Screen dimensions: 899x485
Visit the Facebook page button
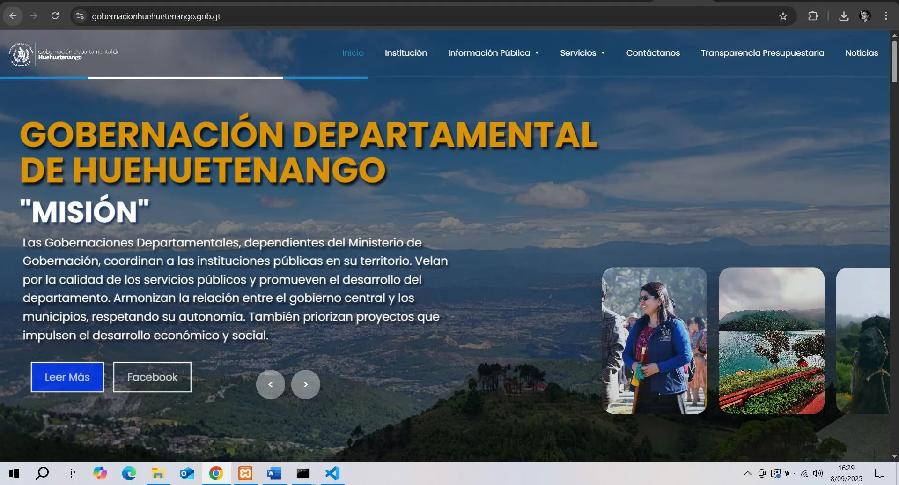[152, 376]
